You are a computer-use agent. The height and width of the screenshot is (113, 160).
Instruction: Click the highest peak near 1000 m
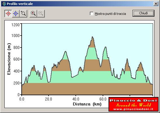pos(92,37)
